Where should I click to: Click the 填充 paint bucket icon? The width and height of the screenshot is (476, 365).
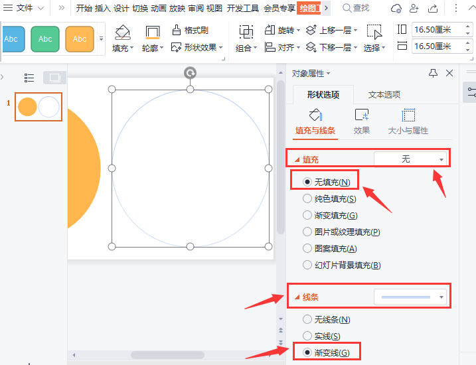pos(123,33)
